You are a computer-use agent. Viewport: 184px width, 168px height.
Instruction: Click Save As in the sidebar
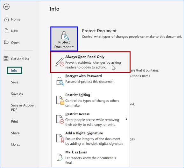click(17, 94)
